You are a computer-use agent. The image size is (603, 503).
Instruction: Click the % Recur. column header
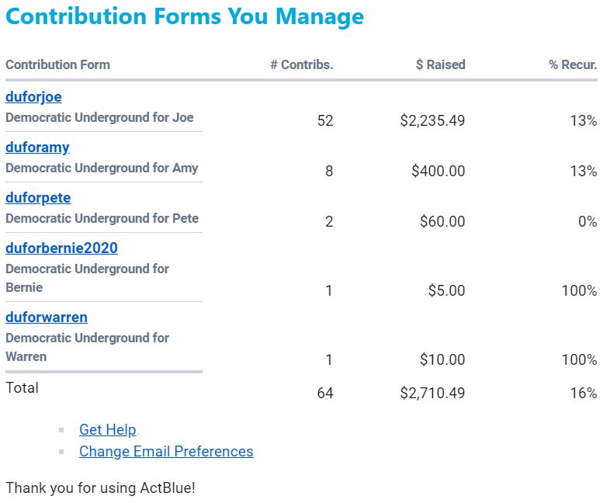573,64
